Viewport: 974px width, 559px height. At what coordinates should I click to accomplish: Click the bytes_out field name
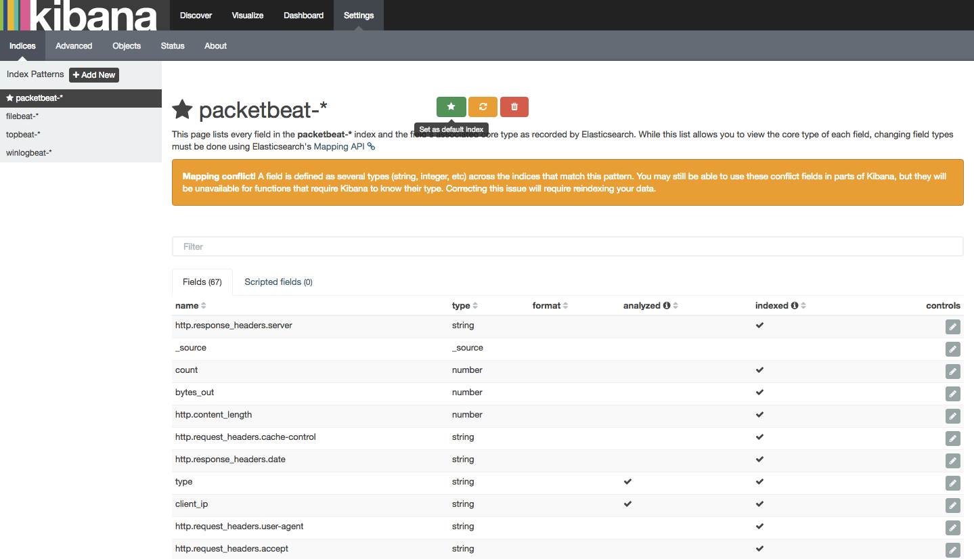(195, 393)
